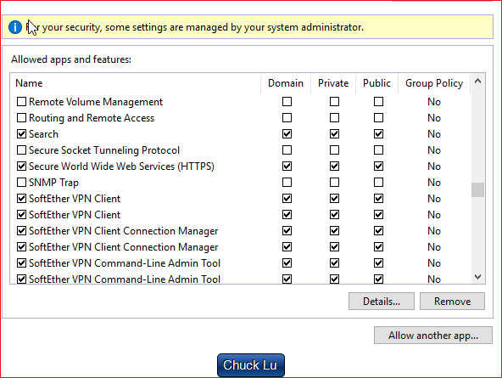Uncheck Public for Secure World Wide Web Services

[x=378, y=166]
